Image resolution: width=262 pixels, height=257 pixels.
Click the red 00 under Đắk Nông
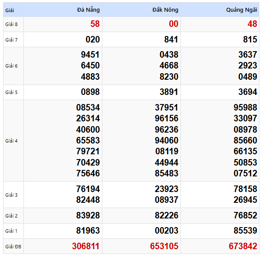pos(174,24)
